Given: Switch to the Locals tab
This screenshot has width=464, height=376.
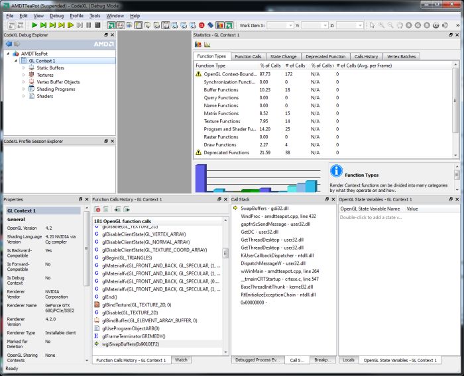Looking at the screenshot, I should tap(348, 360).
